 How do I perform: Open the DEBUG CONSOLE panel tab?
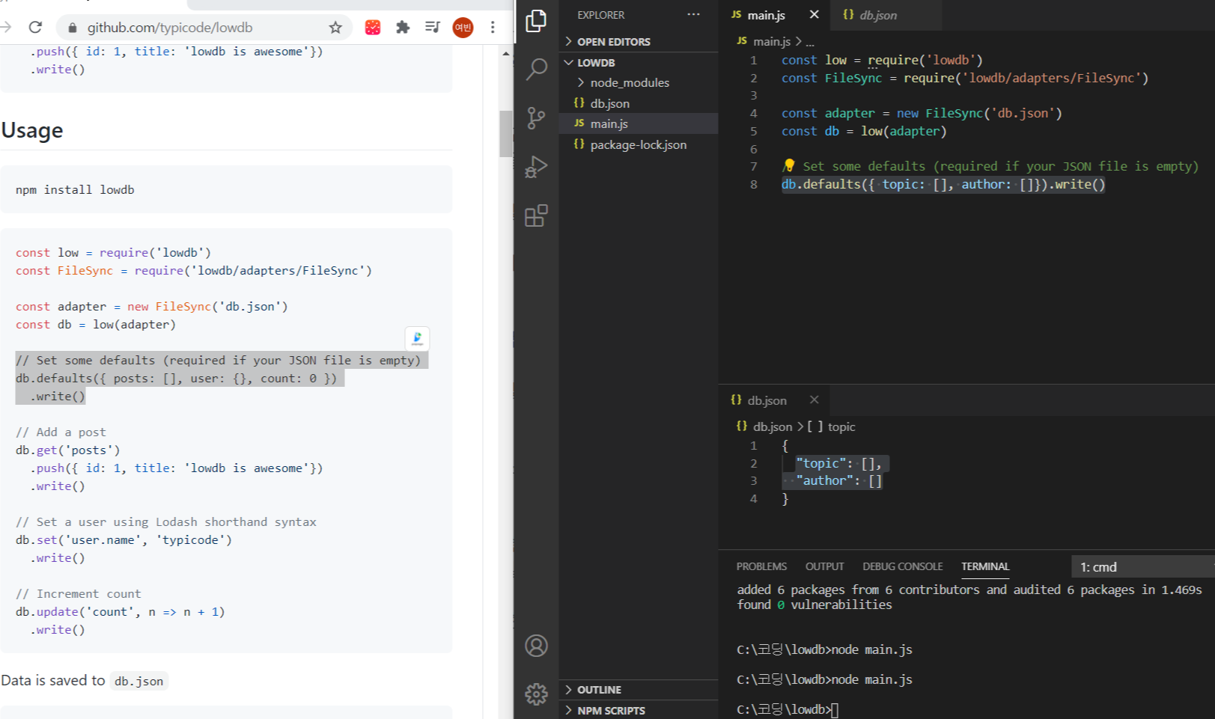(902, 566)
